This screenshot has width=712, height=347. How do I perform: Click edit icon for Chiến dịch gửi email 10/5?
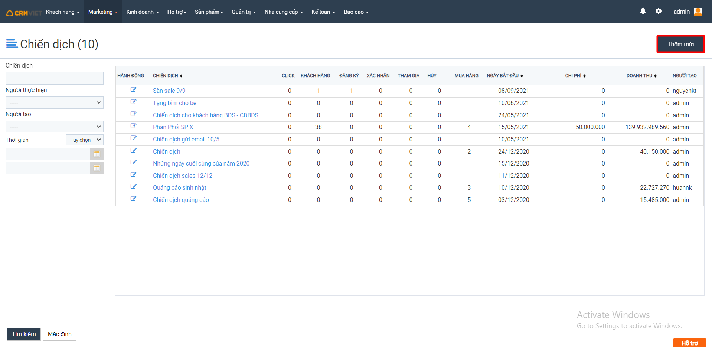pyautogui.click(x=134, y=138)
